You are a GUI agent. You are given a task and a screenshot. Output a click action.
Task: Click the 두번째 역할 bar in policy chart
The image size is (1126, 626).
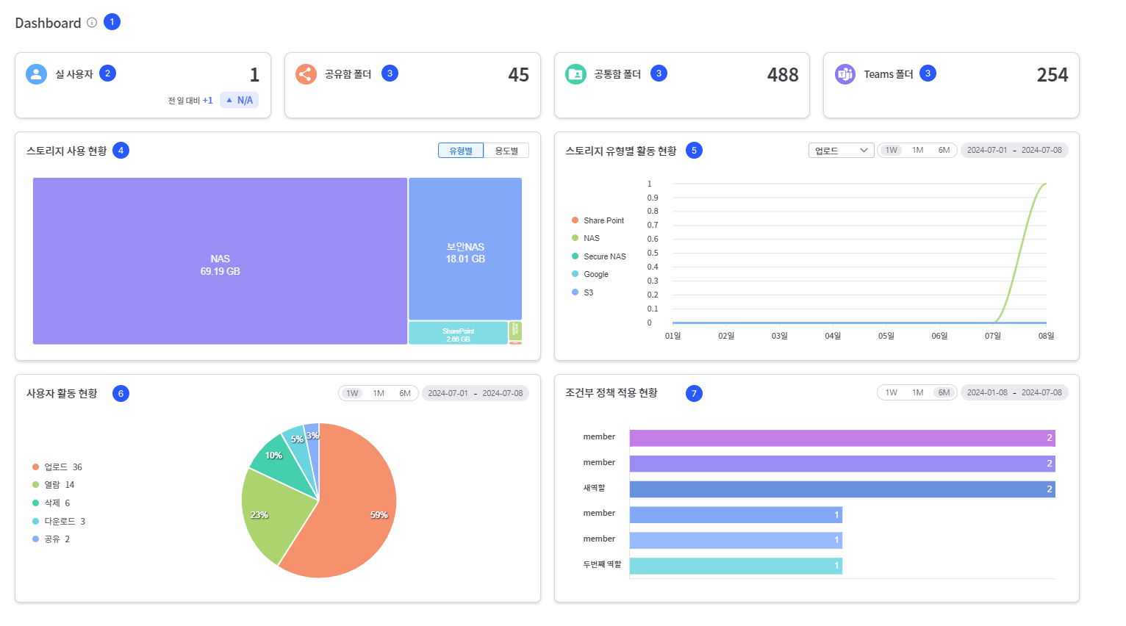[x=736, y=566]
